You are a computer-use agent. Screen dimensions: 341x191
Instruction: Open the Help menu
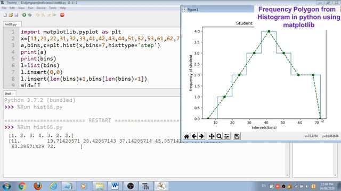tap(63, 8)
